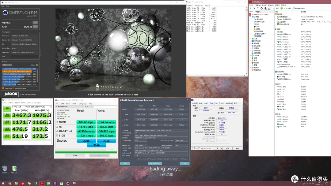The height and width of the screenshot is (186, 331).
Task: Open About menu in Super Pi
Action: [199, 5]
